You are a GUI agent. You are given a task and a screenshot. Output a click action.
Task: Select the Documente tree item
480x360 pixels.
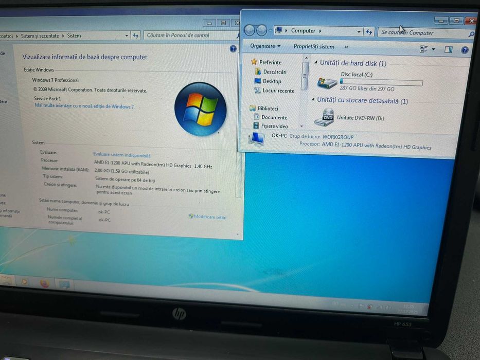tap(274, 117)
